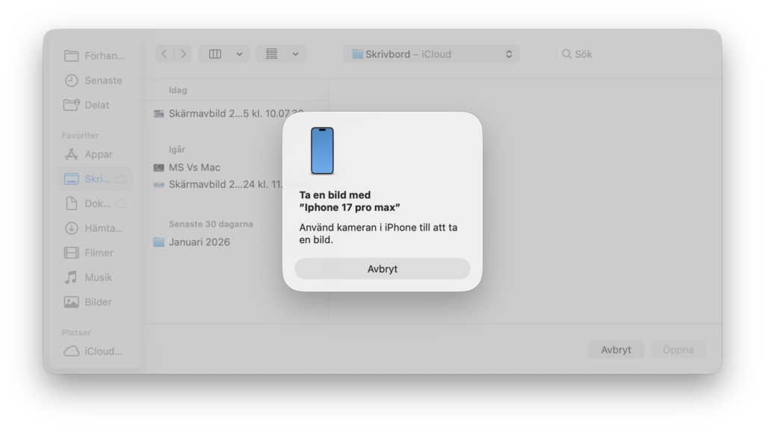The width and height of the screenshot is (765, 431).
Task: Select the MS Vs Mac file
Action: click(x=194, y=167)
